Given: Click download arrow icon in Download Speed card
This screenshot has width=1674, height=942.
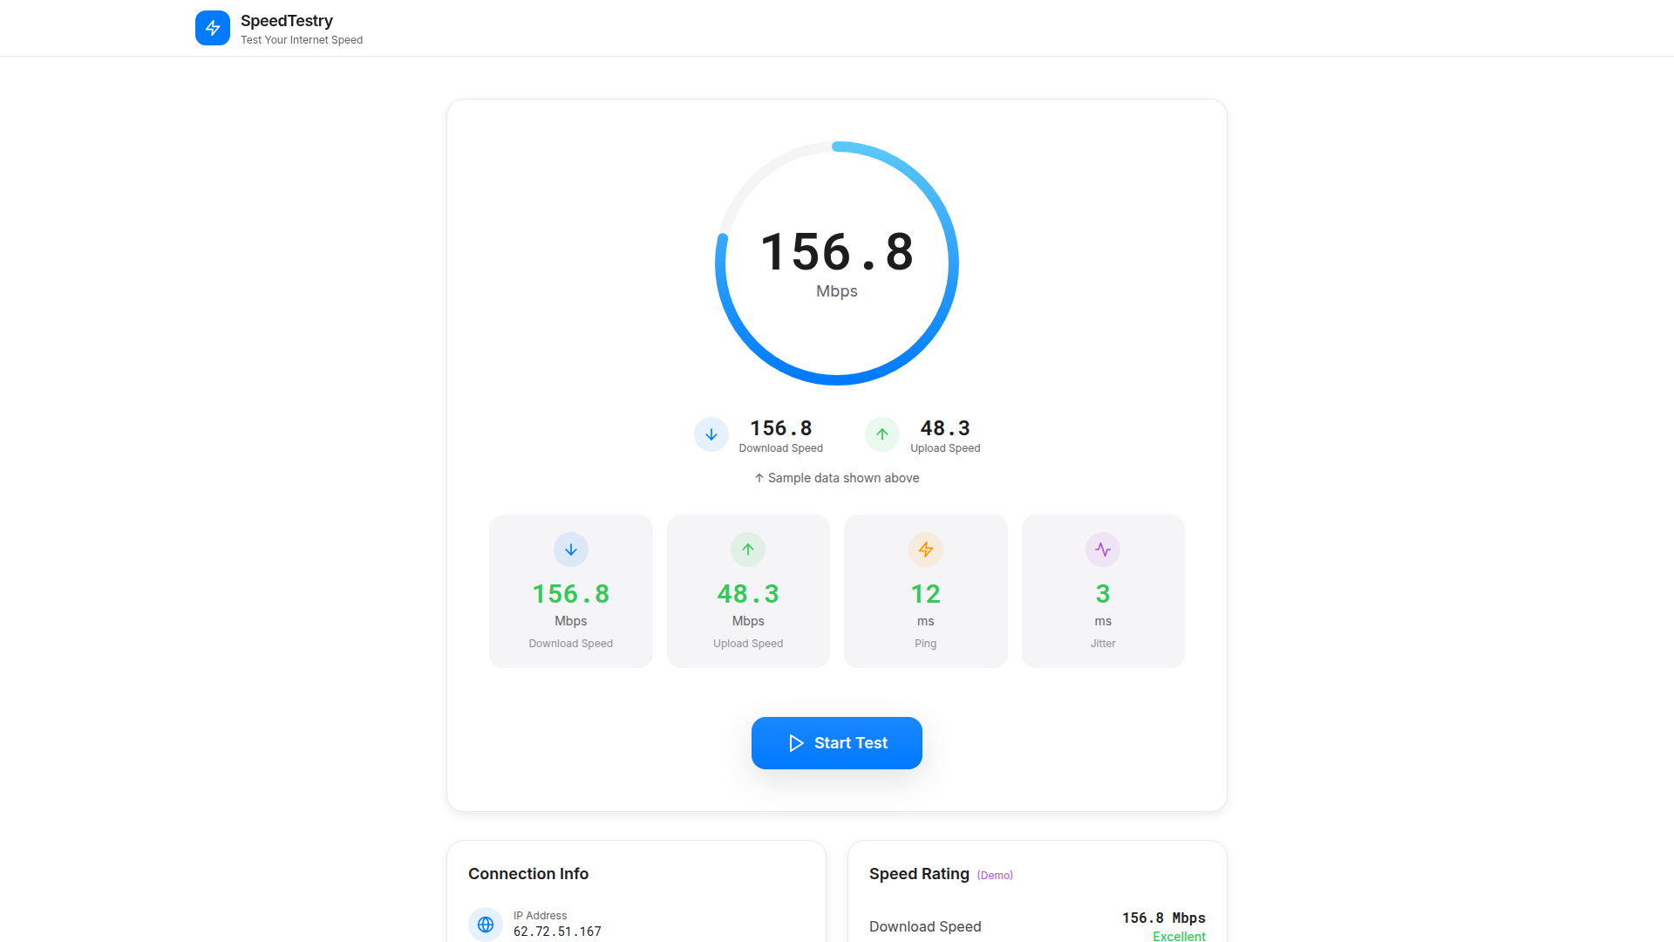Looking at the screenshot, I should [x=570, y=549].
